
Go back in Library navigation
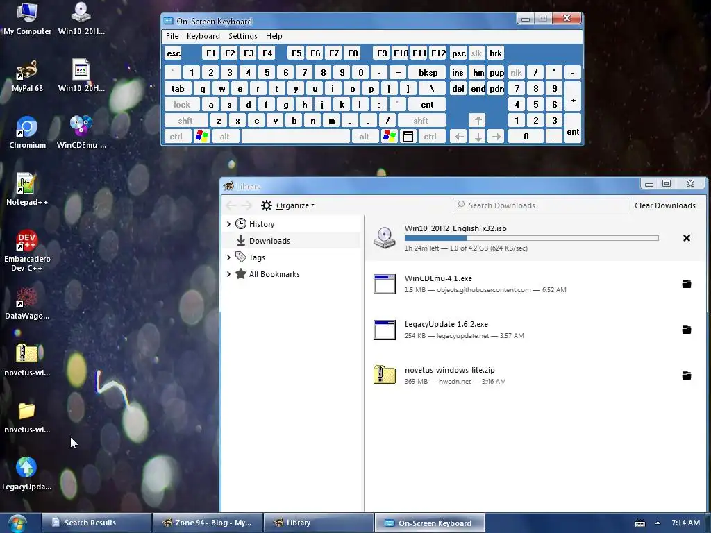tap(231, 205)
